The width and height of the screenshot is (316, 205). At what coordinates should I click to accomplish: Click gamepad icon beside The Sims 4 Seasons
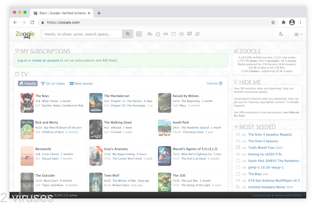click(238, 141)
